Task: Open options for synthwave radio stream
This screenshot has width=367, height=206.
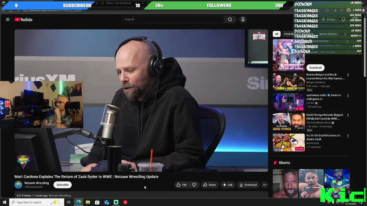Action: point(348,96)
